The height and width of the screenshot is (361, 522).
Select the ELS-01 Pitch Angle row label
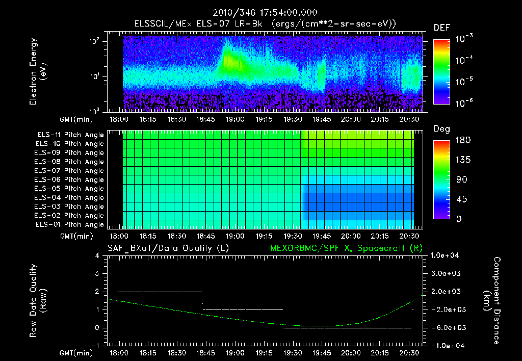pos(70,224)
